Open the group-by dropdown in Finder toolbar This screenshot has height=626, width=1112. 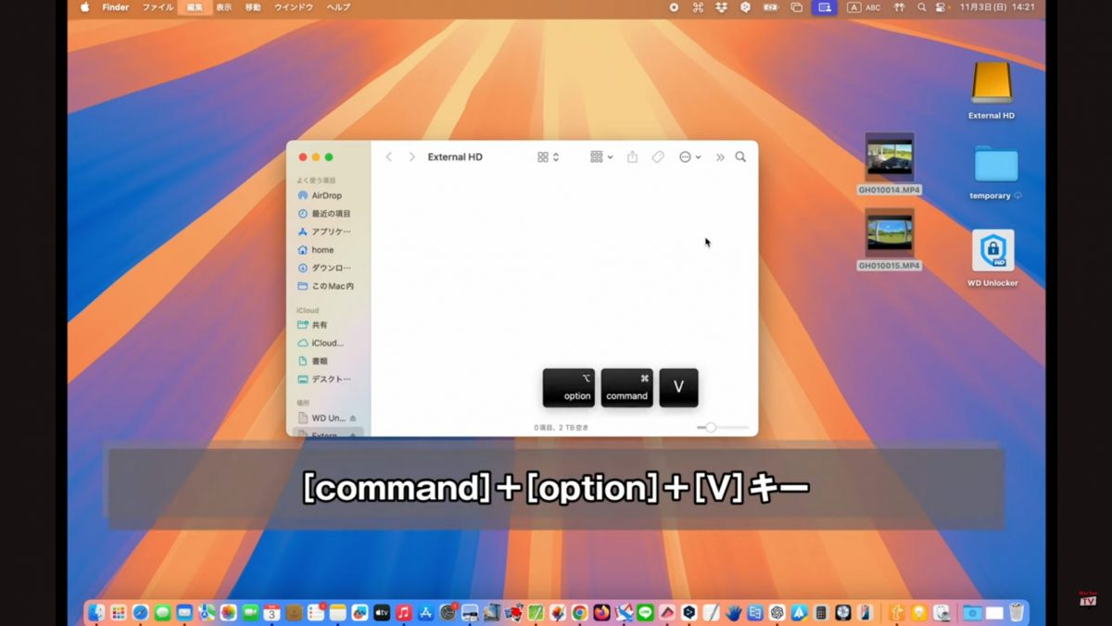tap(602, 157)
